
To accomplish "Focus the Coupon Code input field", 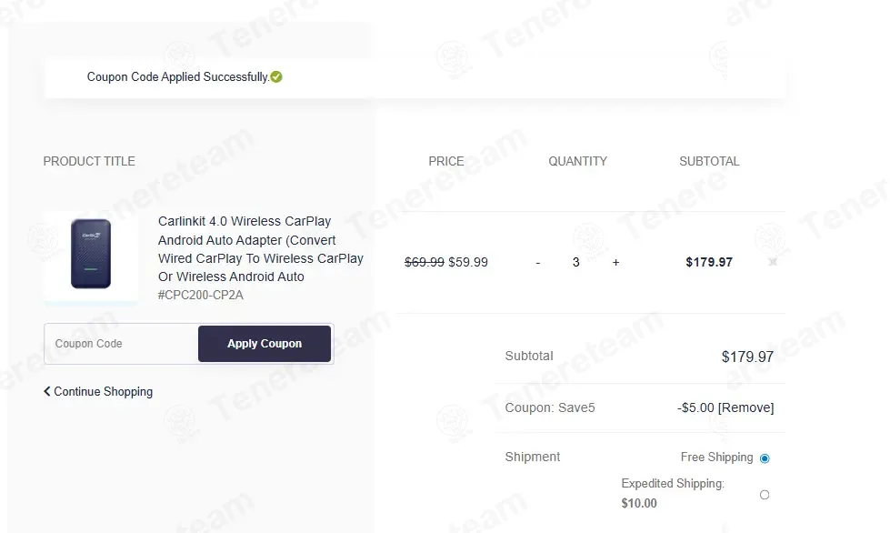I will [x=121, y=344].
